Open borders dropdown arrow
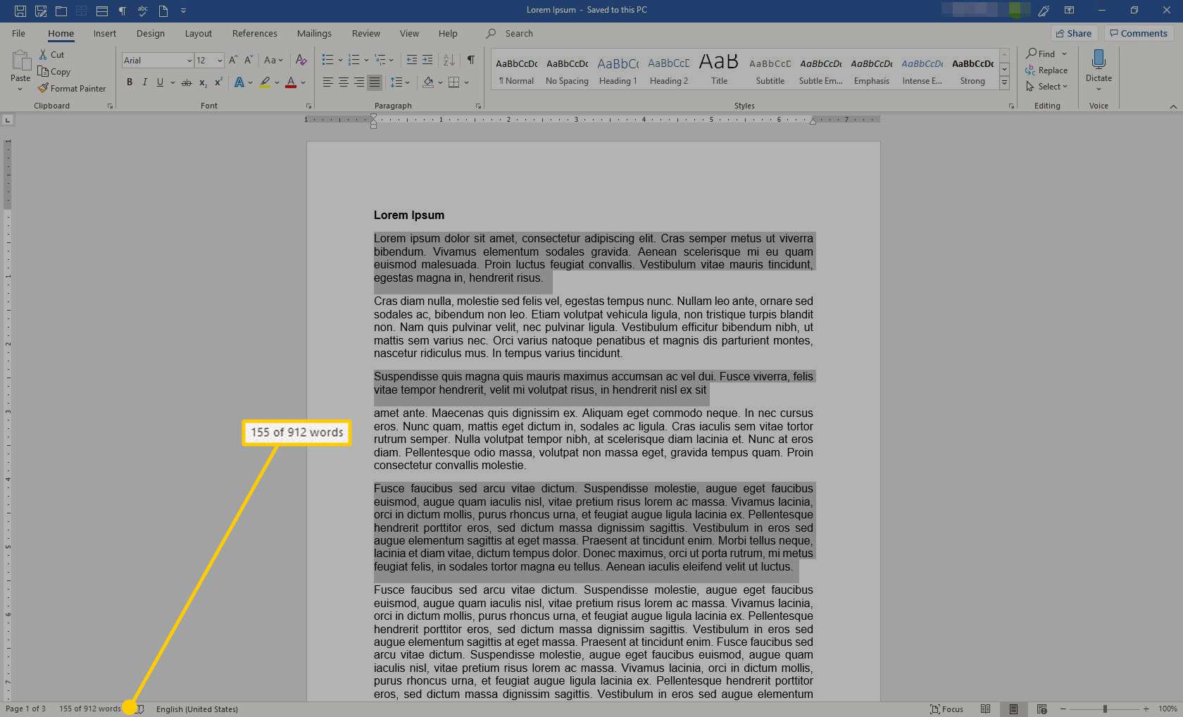 point(466,82)
